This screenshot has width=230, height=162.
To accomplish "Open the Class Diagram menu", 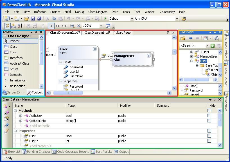I will tap(98, 12).
